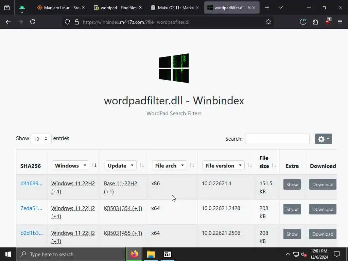The image size is (348, 261).
Task: Click the muted volume tray icon
Action: (304, 254)
